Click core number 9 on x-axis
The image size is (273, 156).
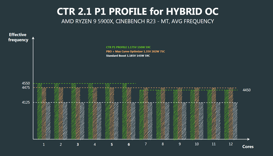(x=180, y=144)
